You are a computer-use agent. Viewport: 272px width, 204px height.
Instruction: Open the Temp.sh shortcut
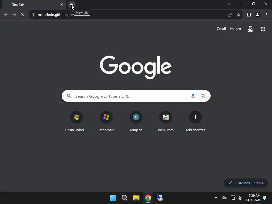coord(136,121)
